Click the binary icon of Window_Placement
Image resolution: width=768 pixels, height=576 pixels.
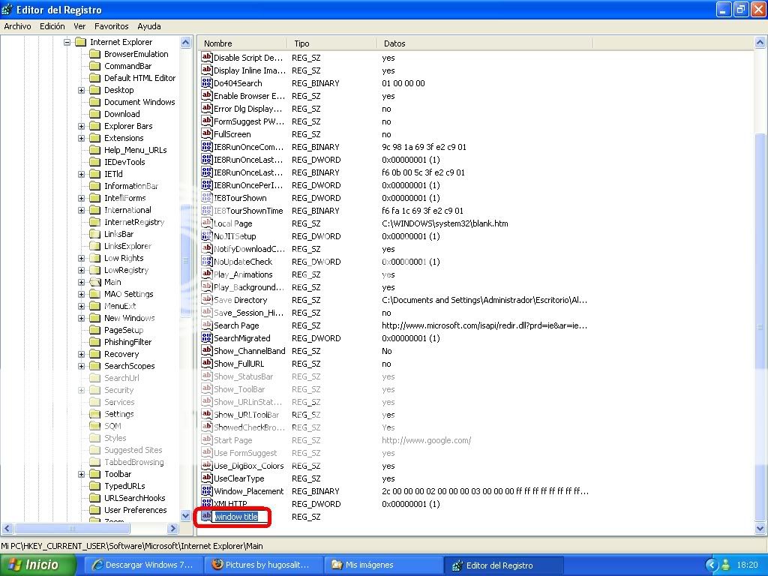[x=207, y=490]
